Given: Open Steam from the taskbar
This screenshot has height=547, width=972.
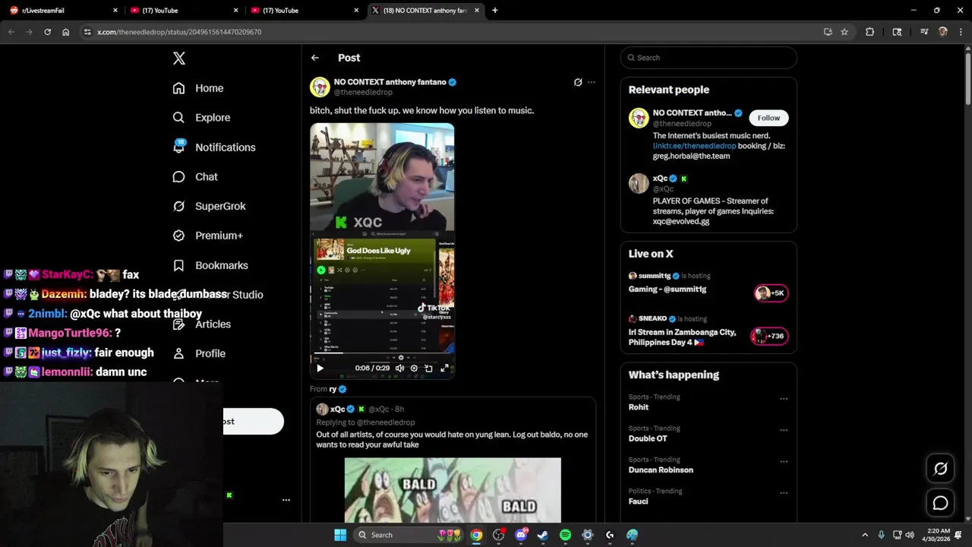Looking at the screenshot, I should [x=543, y=535].
